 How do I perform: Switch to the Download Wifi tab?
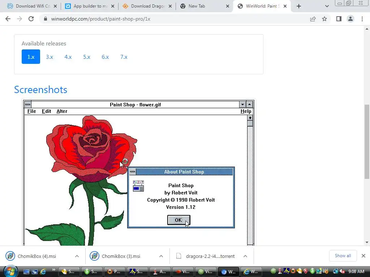tap(32, 6)
